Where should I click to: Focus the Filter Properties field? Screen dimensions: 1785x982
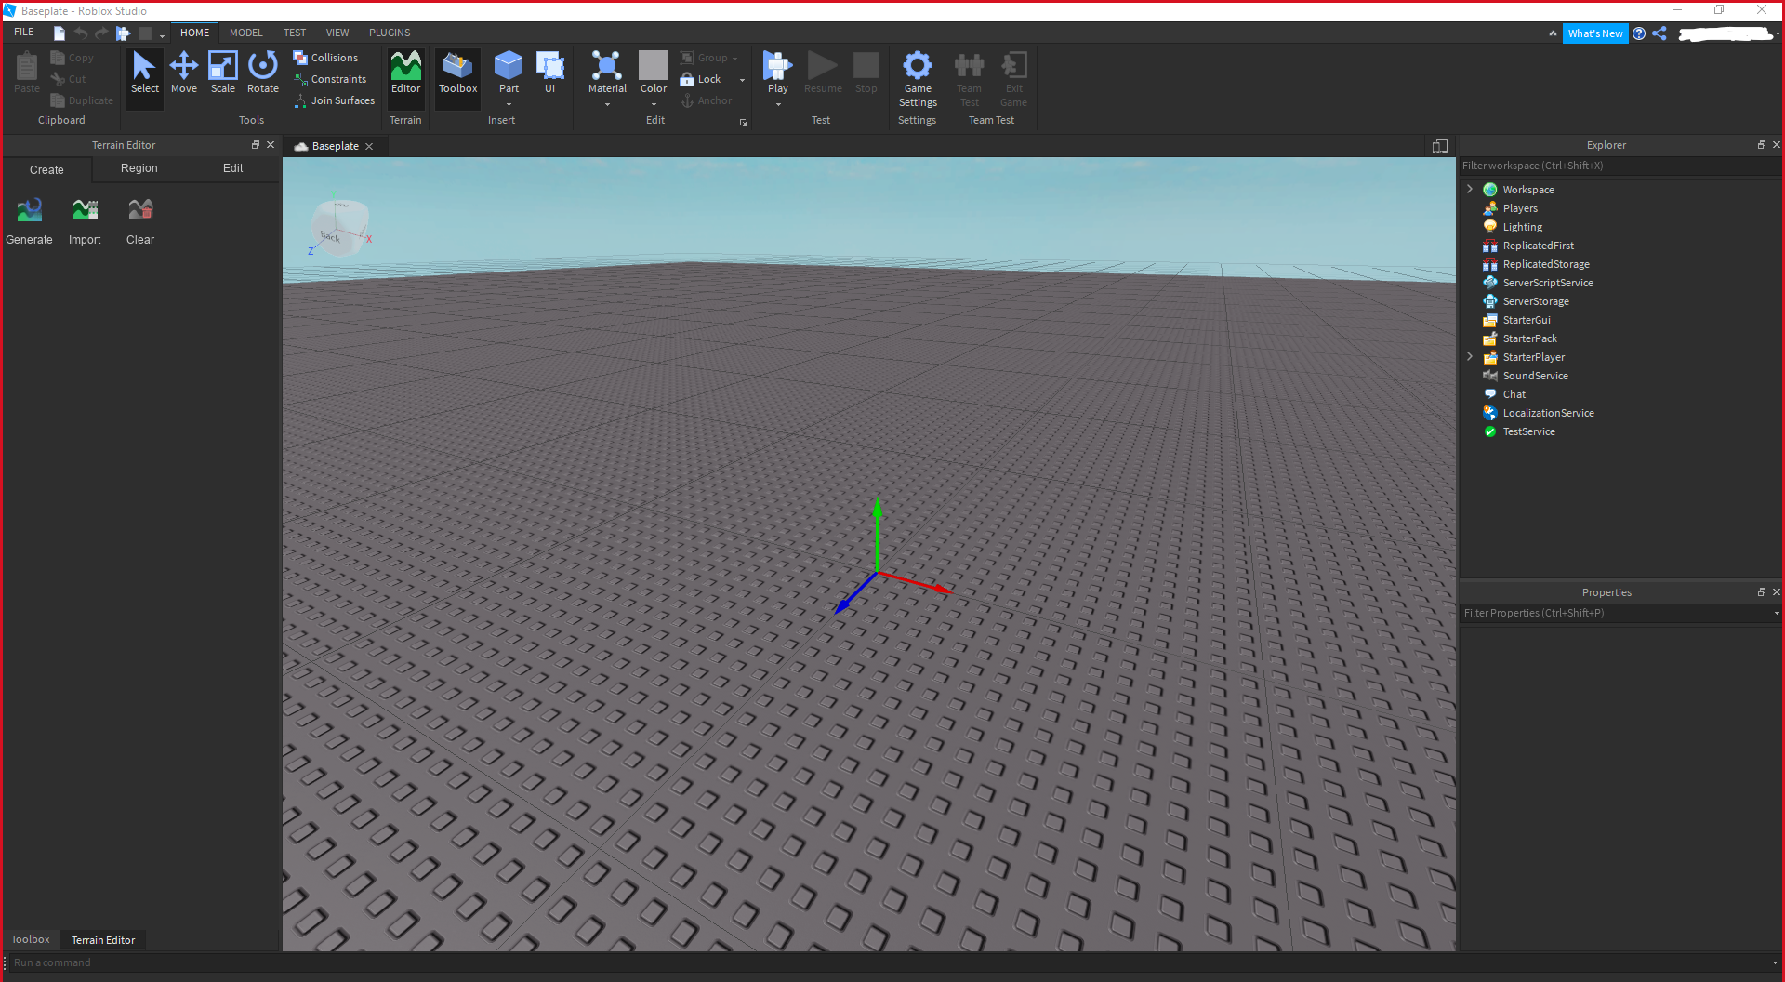[x=1616, y=613]
